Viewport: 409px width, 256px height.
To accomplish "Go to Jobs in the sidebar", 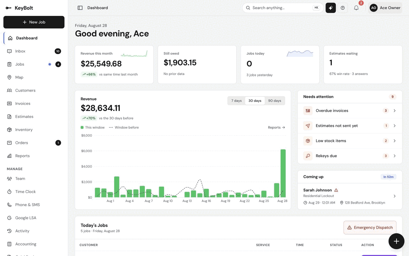I will (34, 64).
